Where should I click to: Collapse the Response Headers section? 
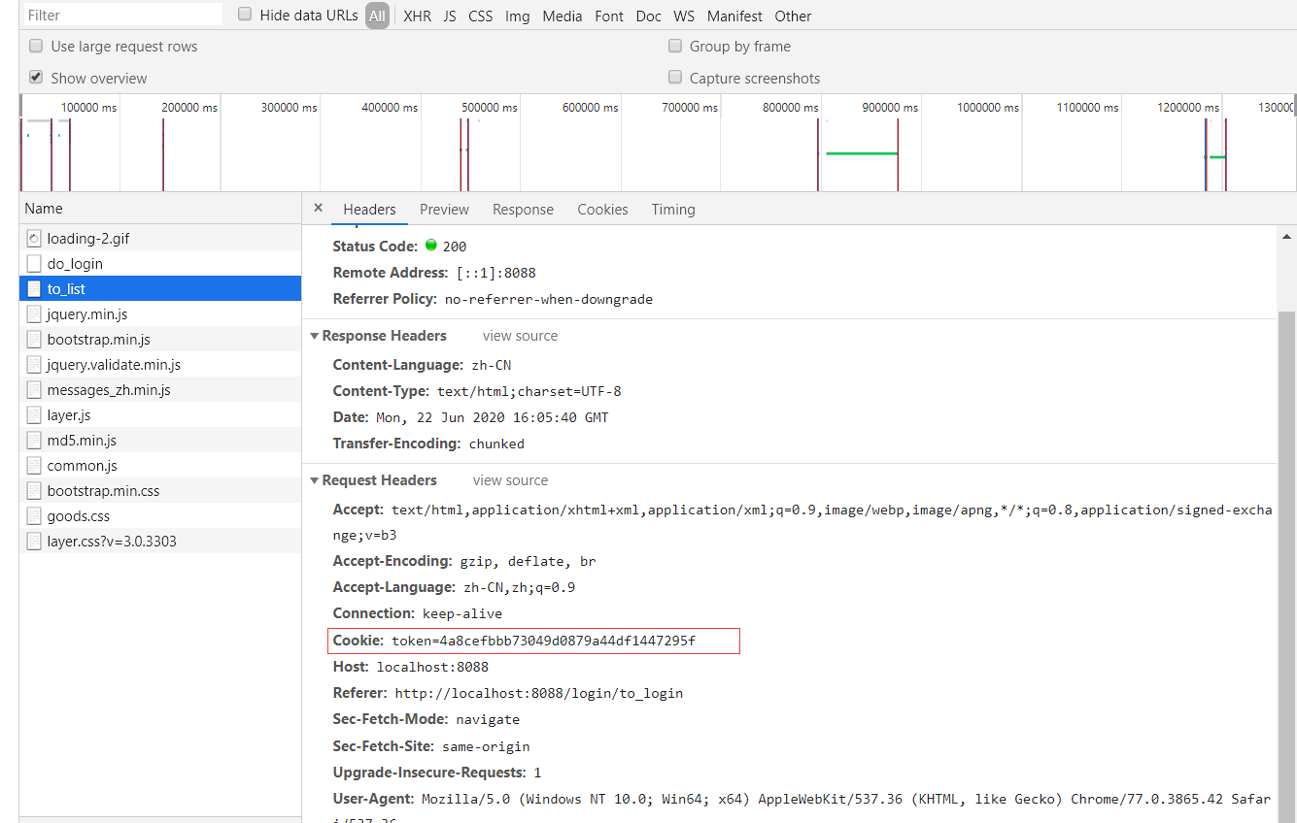[315, 336]
